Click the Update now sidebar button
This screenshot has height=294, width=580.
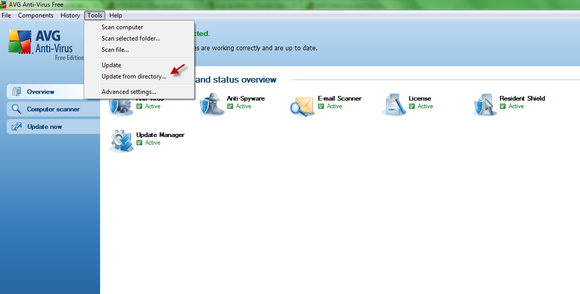[53, 126]
